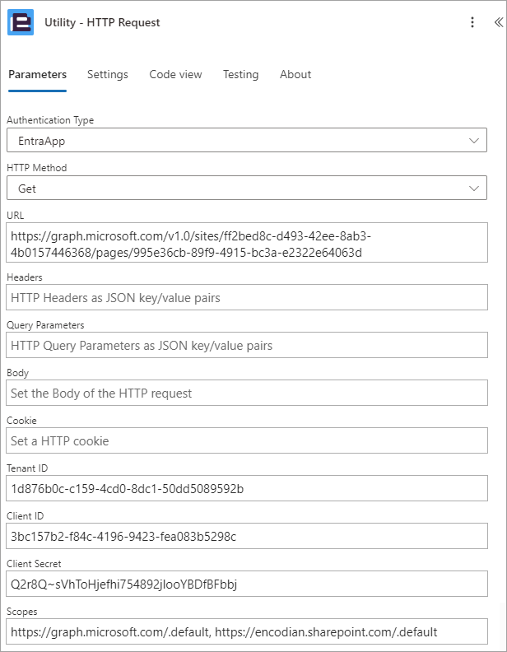
Task: Click the URL input field
Action: 247,243
